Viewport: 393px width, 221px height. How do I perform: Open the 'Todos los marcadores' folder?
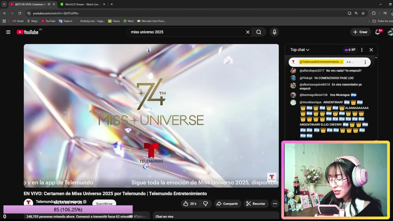click(x=383, y=21)
